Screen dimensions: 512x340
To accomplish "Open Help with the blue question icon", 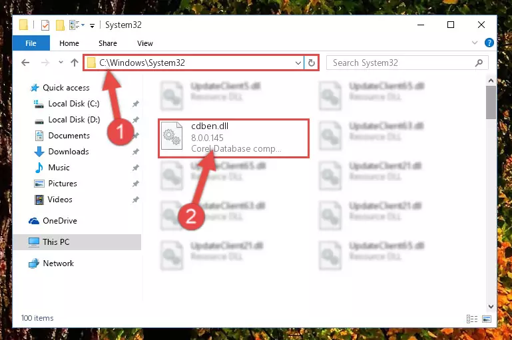I will pos(489,43).
